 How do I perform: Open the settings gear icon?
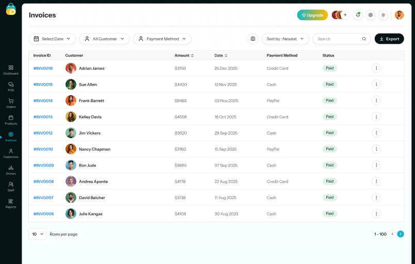[x=371, y=15]
